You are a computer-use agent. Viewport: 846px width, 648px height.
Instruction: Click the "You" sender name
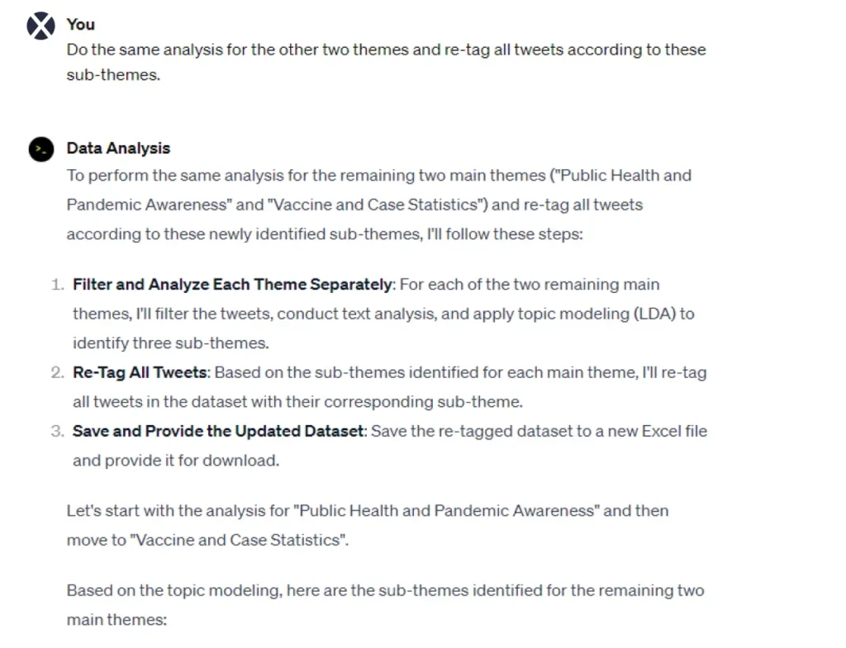[81, 25]
